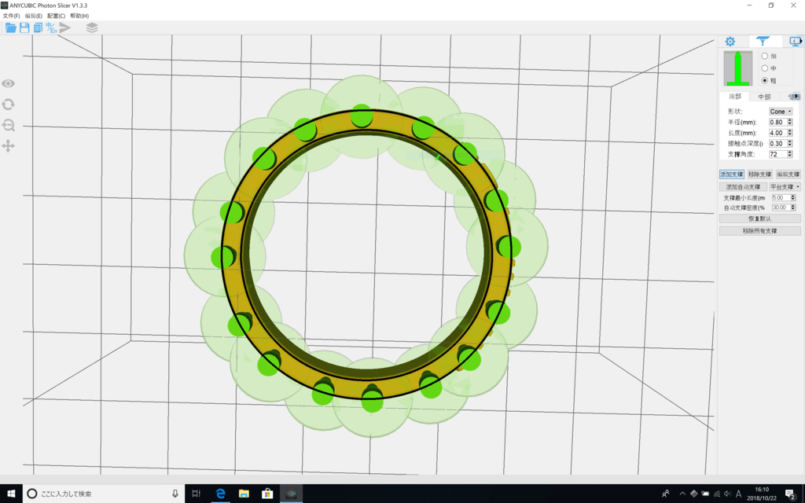Viewport: 805px width, 503px height.
Task: Open the monitor tab icon
Action: coord(796,42)
